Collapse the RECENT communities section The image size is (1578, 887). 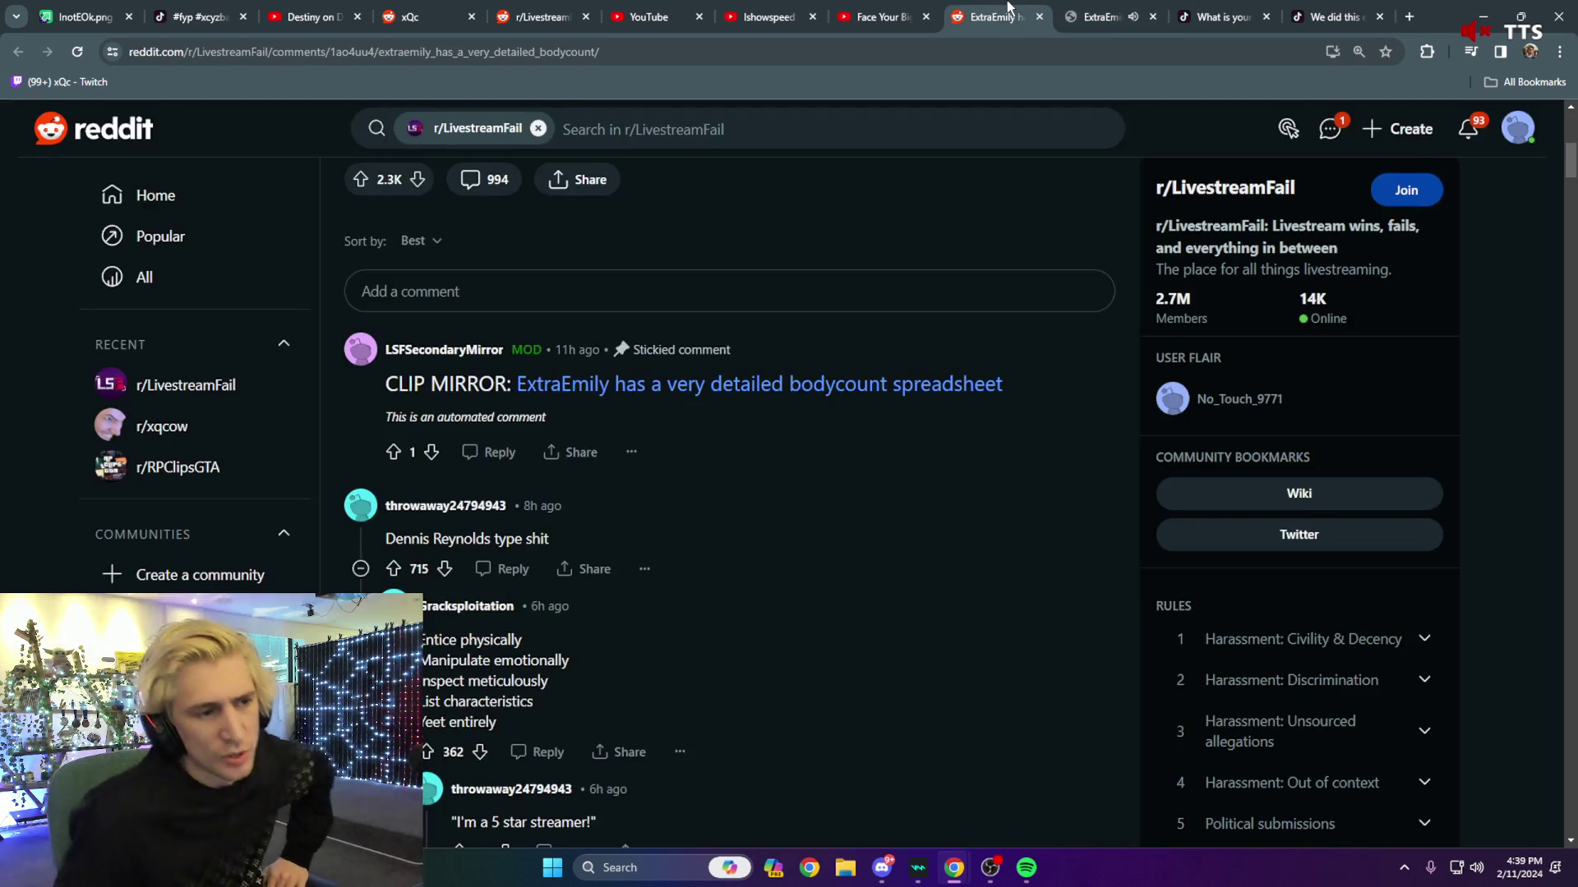coord(283,343)
